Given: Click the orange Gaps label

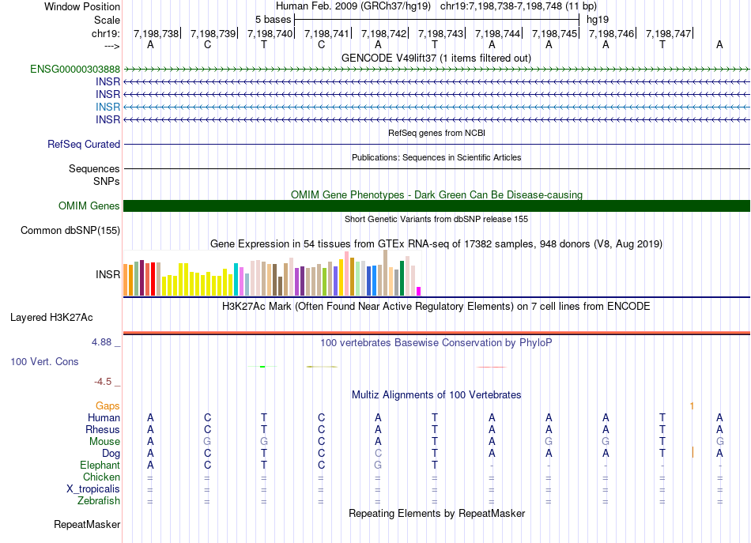Looking at the screenshot, I should pos(108,405).
